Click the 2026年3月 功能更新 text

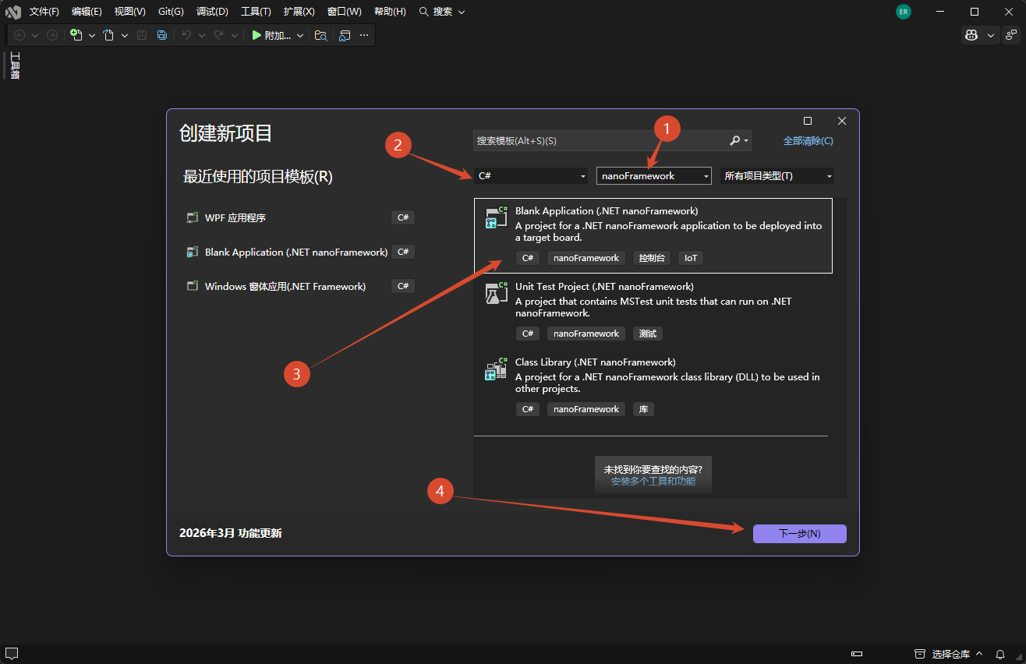[x=231, y=534]
